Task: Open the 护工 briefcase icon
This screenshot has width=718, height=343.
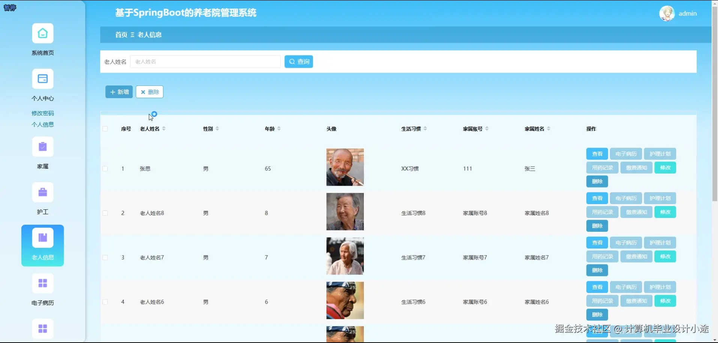Action: [x=42, y=192]
